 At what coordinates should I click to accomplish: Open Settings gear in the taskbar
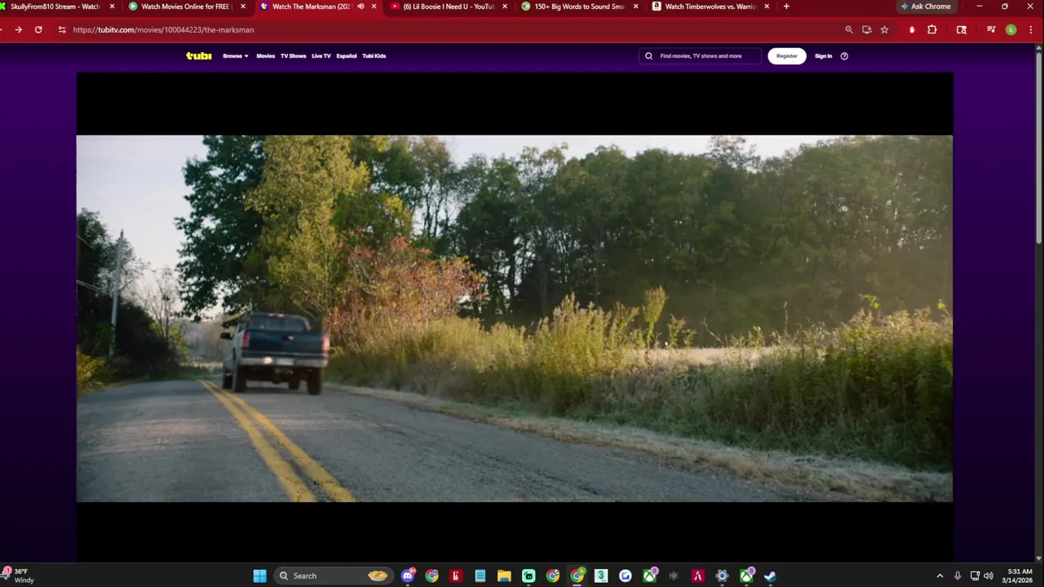point(722,576)
